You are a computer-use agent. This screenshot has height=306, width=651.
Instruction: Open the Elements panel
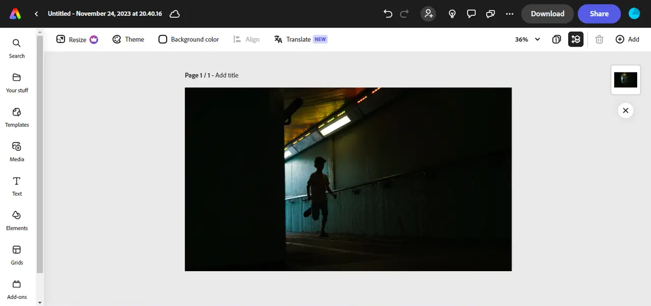tap(17, 221)
